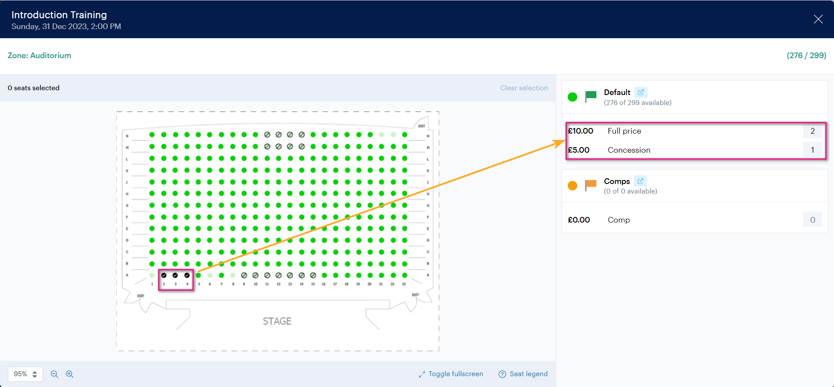Click the zoom in magnifier icon

tap(69, 374)
